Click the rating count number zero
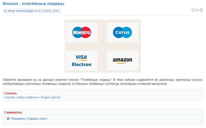The width and height of the screenshot is (206, 128). click(197, 10)
